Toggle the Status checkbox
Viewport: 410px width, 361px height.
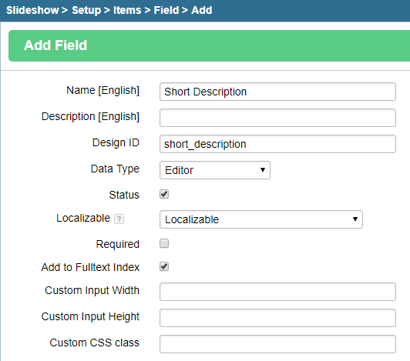click(x=164, y=194)
